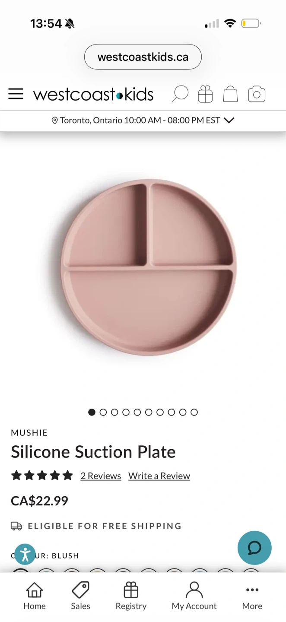Switch to the Sales tab
Viewport: 286px width, 622px height.
(80, 597)
